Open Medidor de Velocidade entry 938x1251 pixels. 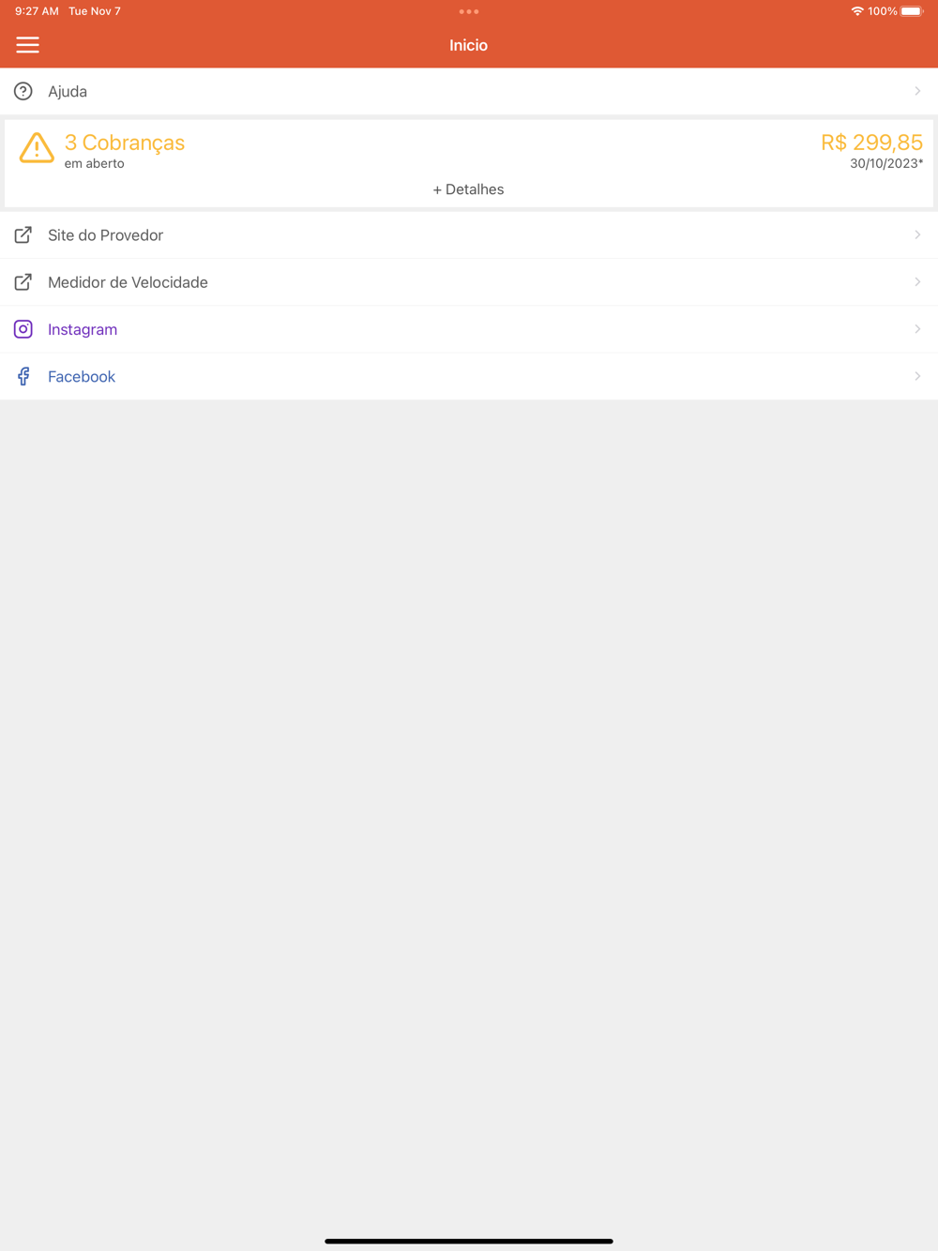[x=469, y=282]
